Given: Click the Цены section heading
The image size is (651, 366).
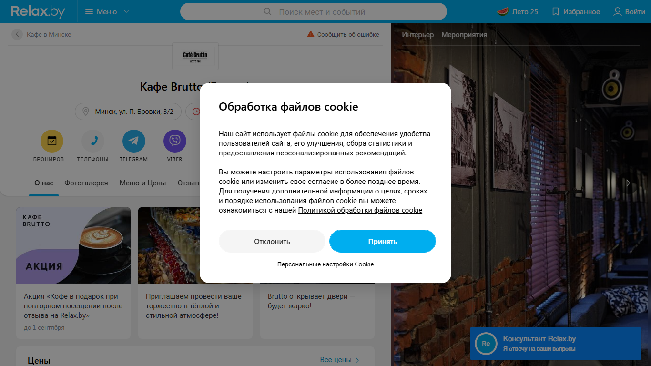Looking at the screenshot, I should [39, 361].
